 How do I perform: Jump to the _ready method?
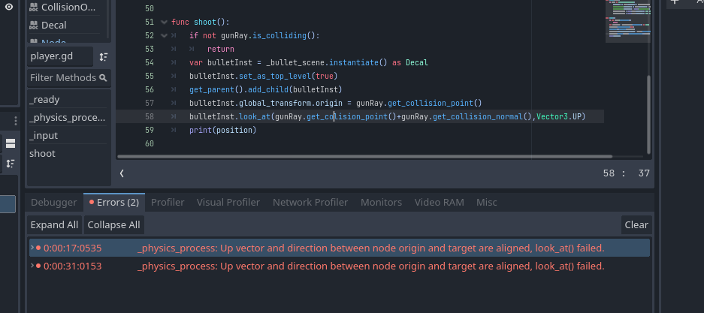coord(68,100)
